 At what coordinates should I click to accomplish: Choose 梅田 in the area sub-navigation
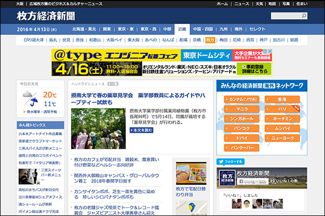pos(223,40)
